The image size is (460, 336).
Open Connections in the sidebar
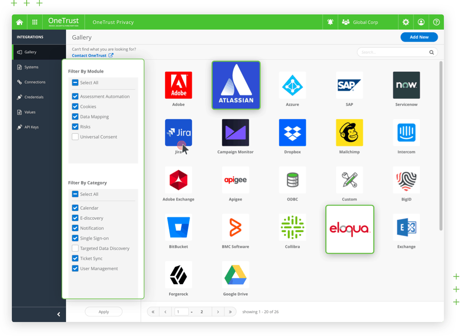(39, 82)
